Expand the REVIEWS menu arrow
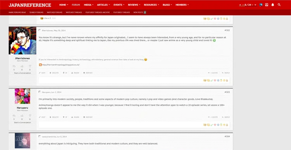Image resolution: width=291 pixels, height=150 pixels. point(139,5)
